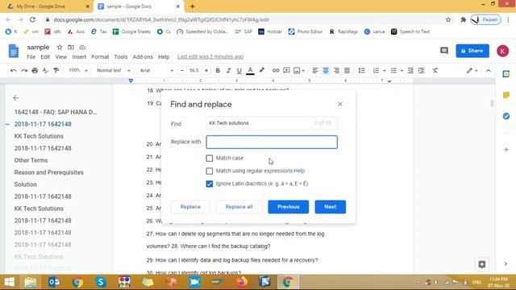516x290 pixels.
Task: Open the Insert menu
Action: point(79,57)
